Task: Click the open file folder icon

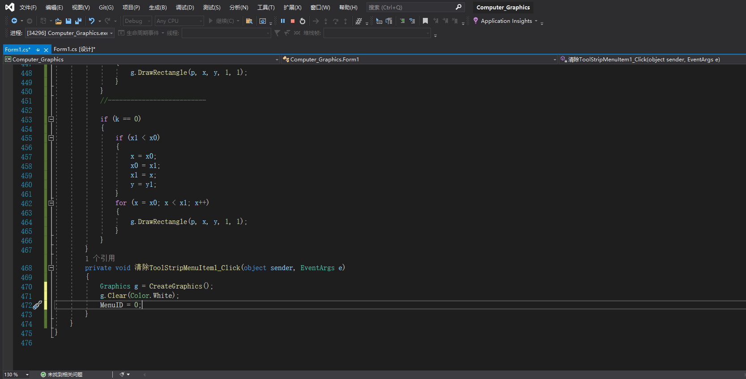Action: click(x=58, y=21)
